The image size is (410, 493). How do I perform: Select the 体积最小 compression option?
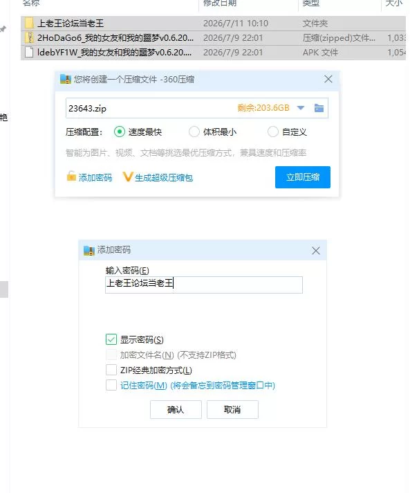coord(194,132)
